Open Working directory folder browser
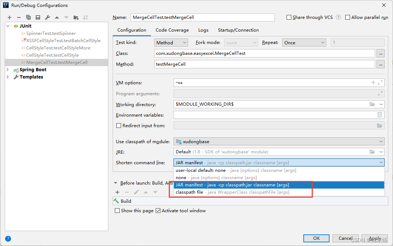The image size is (393, 246). click(372, 105)
